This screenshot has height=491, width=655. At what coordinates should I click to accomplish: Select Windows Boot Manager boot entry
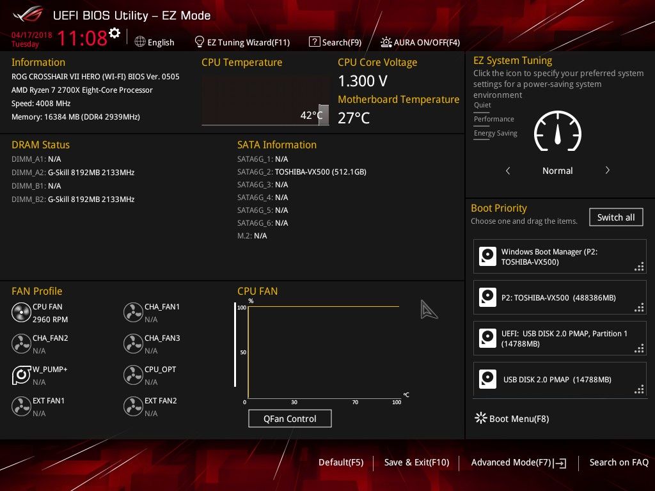coord(560,256)
